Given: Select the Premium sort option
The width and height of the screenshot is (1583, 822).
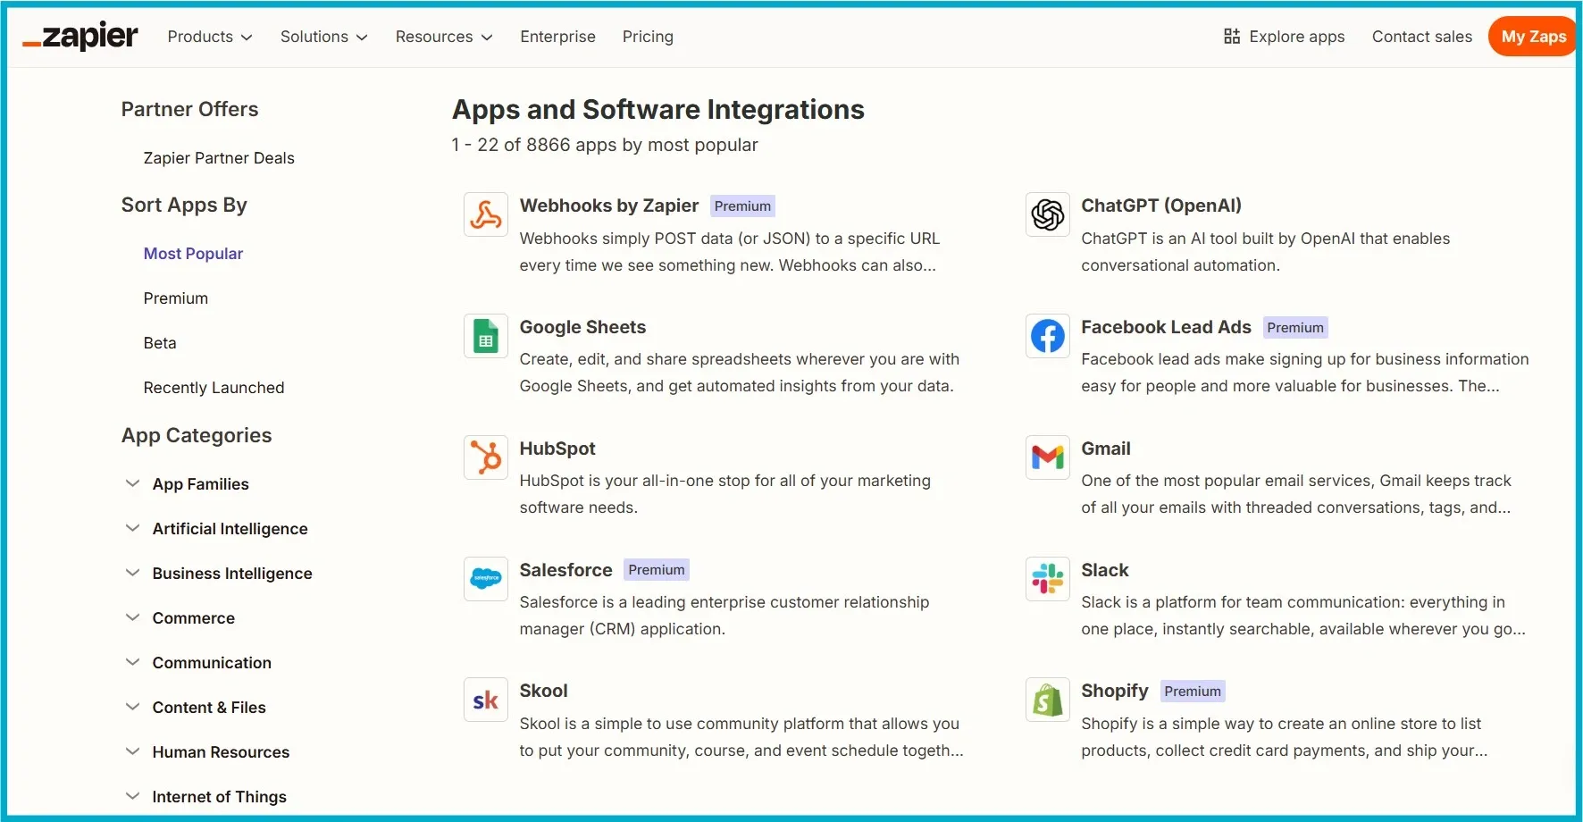Looking at the screenshot, I should tap(175, 298).
